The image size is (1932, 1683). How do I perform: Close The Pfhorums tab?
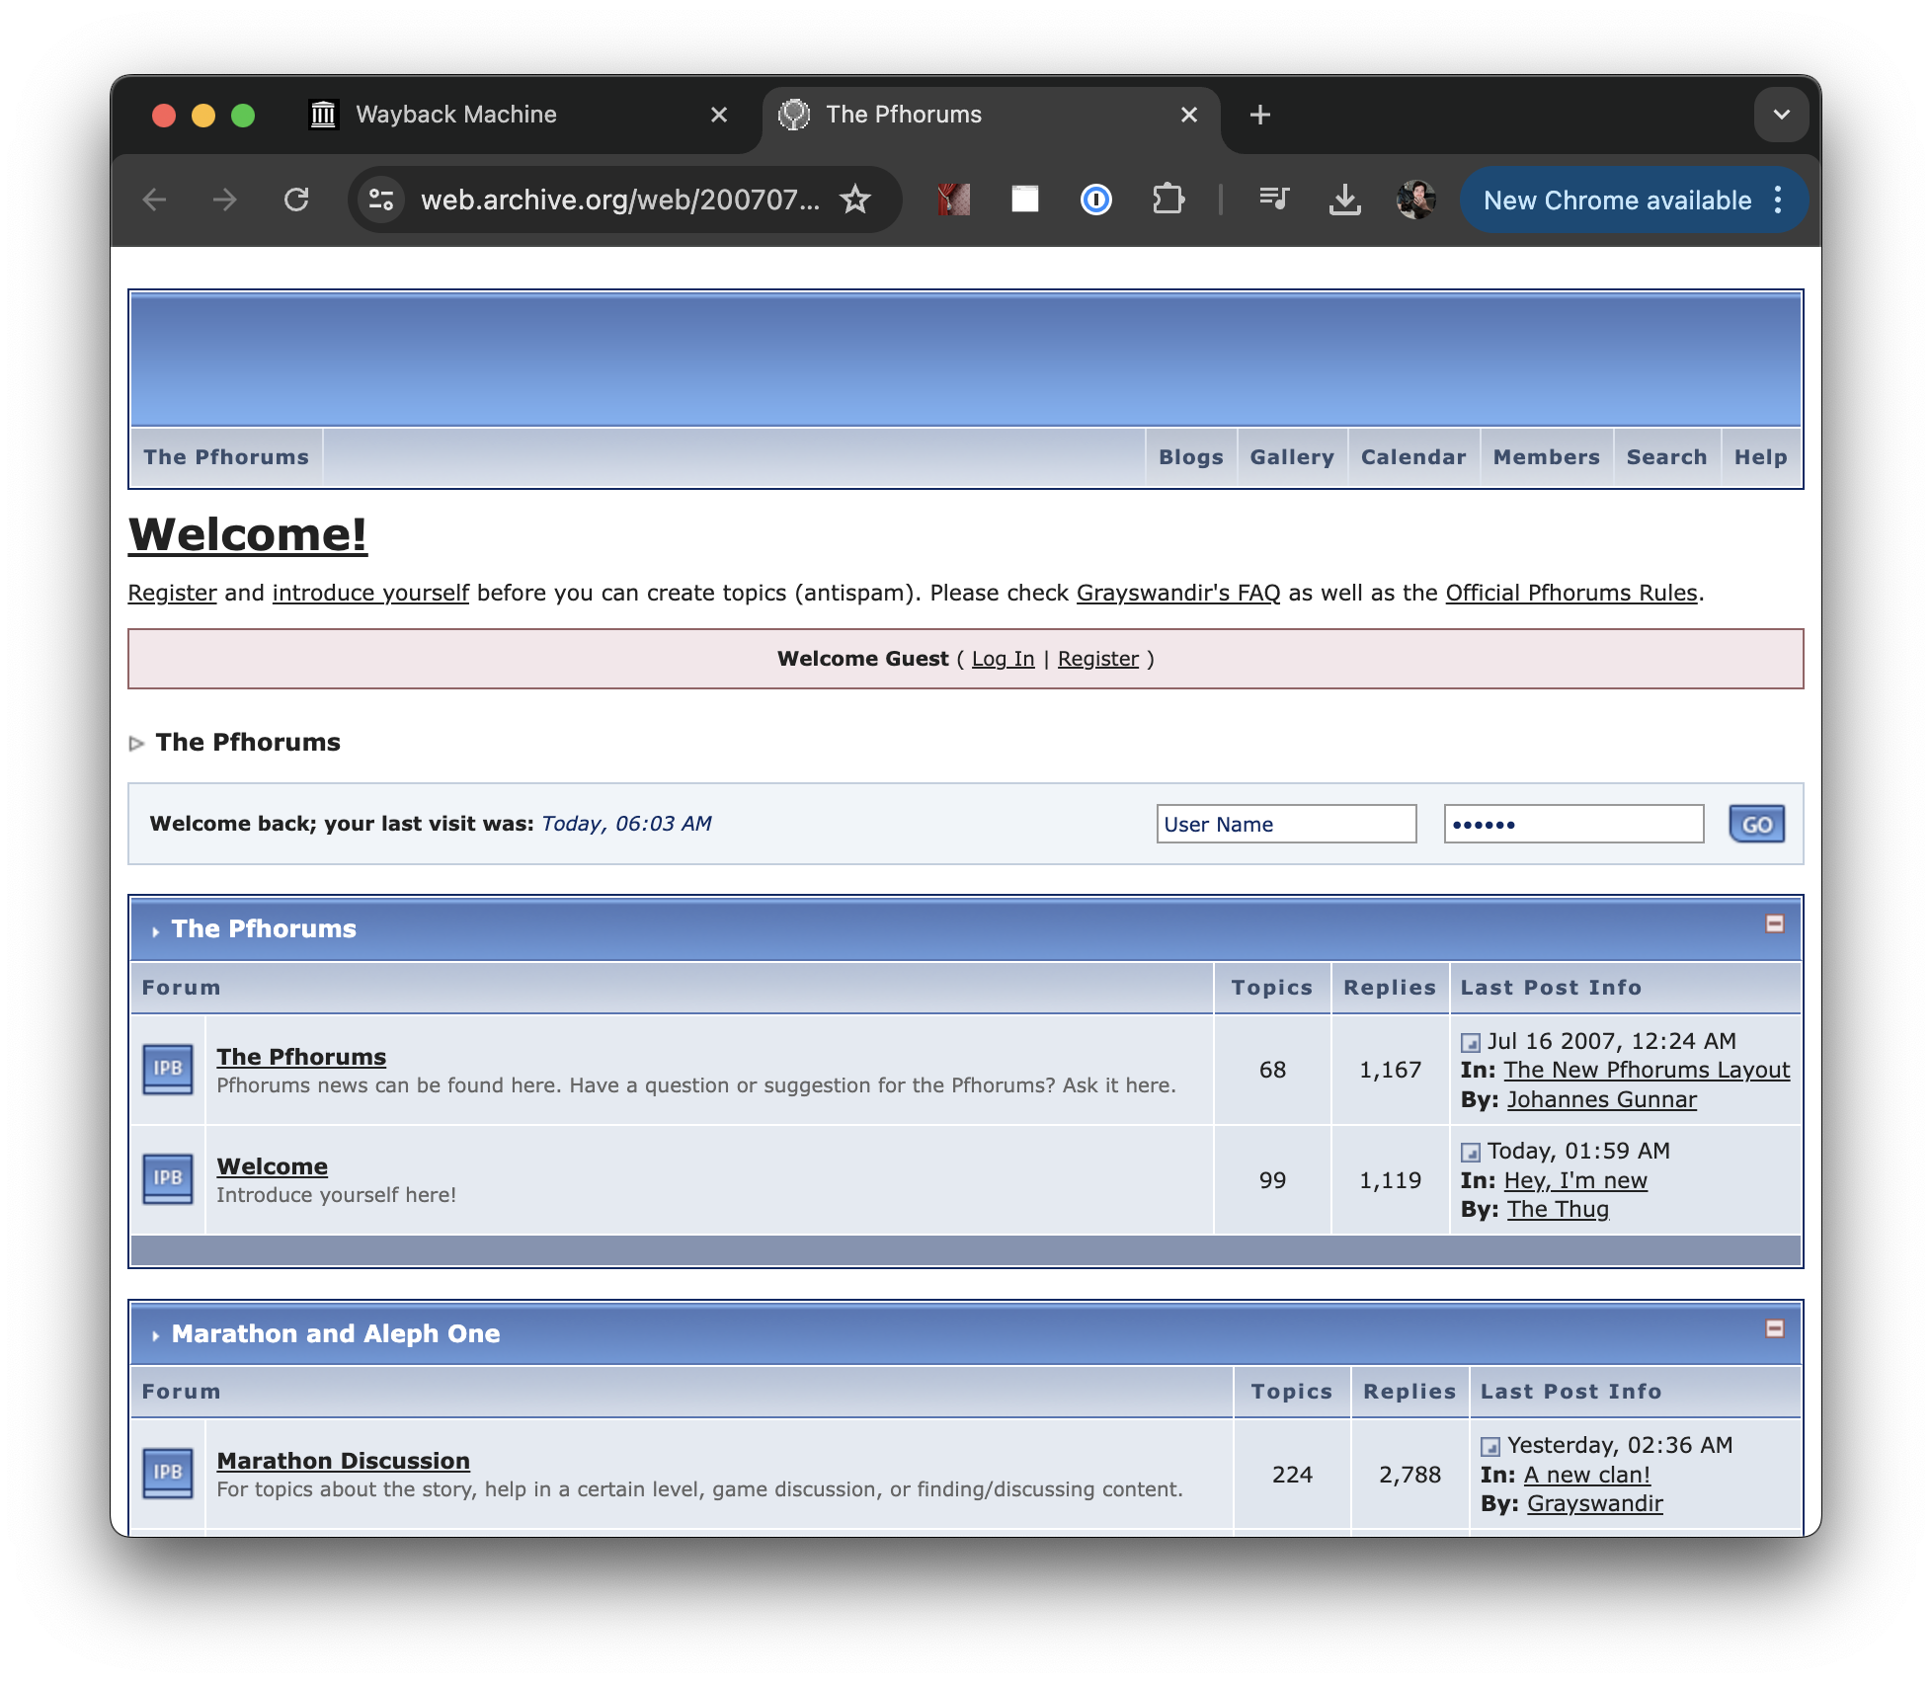click(x=1189, y=115)
